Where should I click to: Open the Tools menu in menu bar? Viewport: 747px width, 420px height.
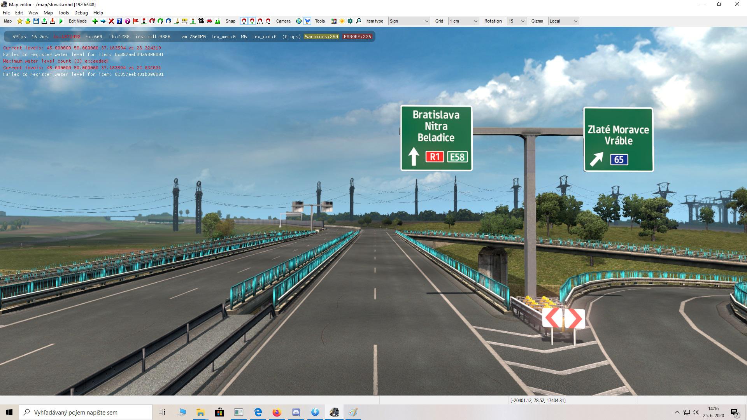[x=63, y=13]
